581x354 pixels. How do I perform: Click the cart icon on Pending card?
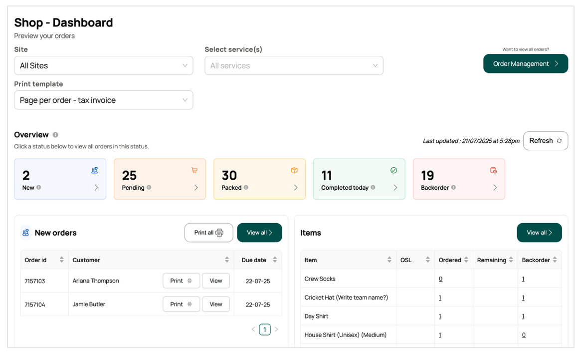(x=194, y=170)
